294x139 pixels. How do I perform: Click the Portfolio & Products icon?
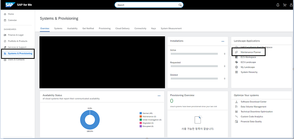tap(5, 41)
